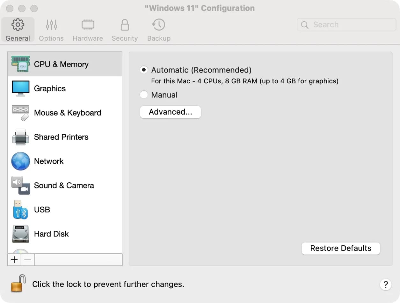This screenshot has height=303, width=400.
Task: Select the CPU & Memory chip icon
Action: tap(20, 64)
